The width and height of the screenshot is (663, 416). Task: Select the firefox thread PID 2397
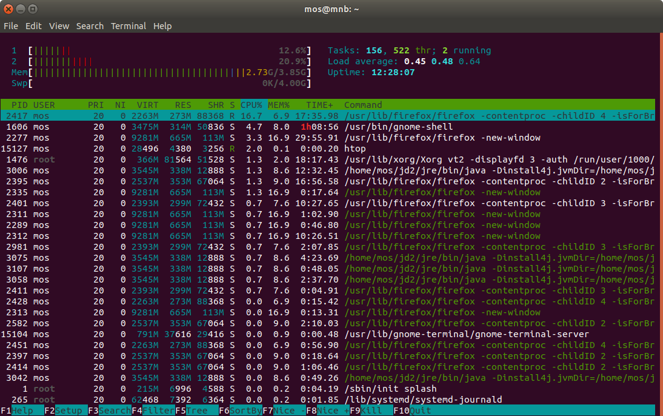pyautogui.click(x=328, y=357)
